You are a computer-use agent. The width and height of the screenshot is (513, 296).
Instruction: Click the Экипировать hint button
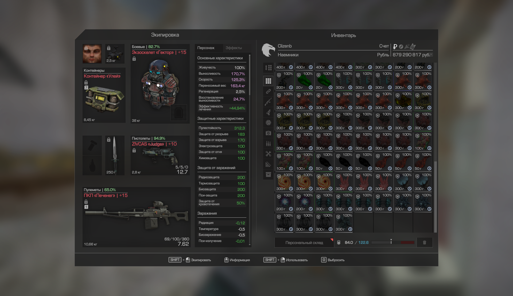click(190, 260)
